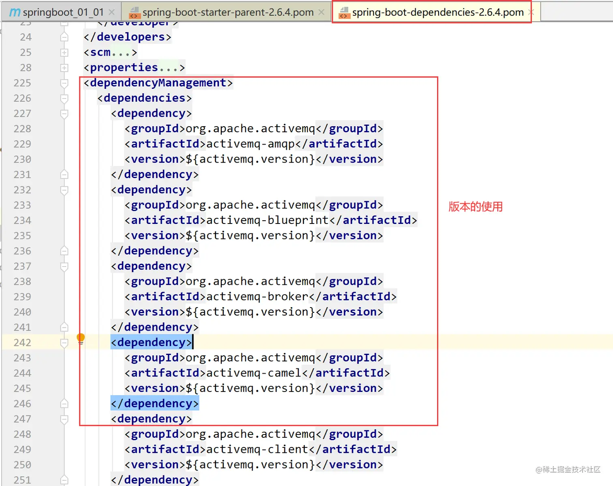The image size is (613, 486).
Task: Click the artifactId activemq-client text
Action: click(257, 449)
